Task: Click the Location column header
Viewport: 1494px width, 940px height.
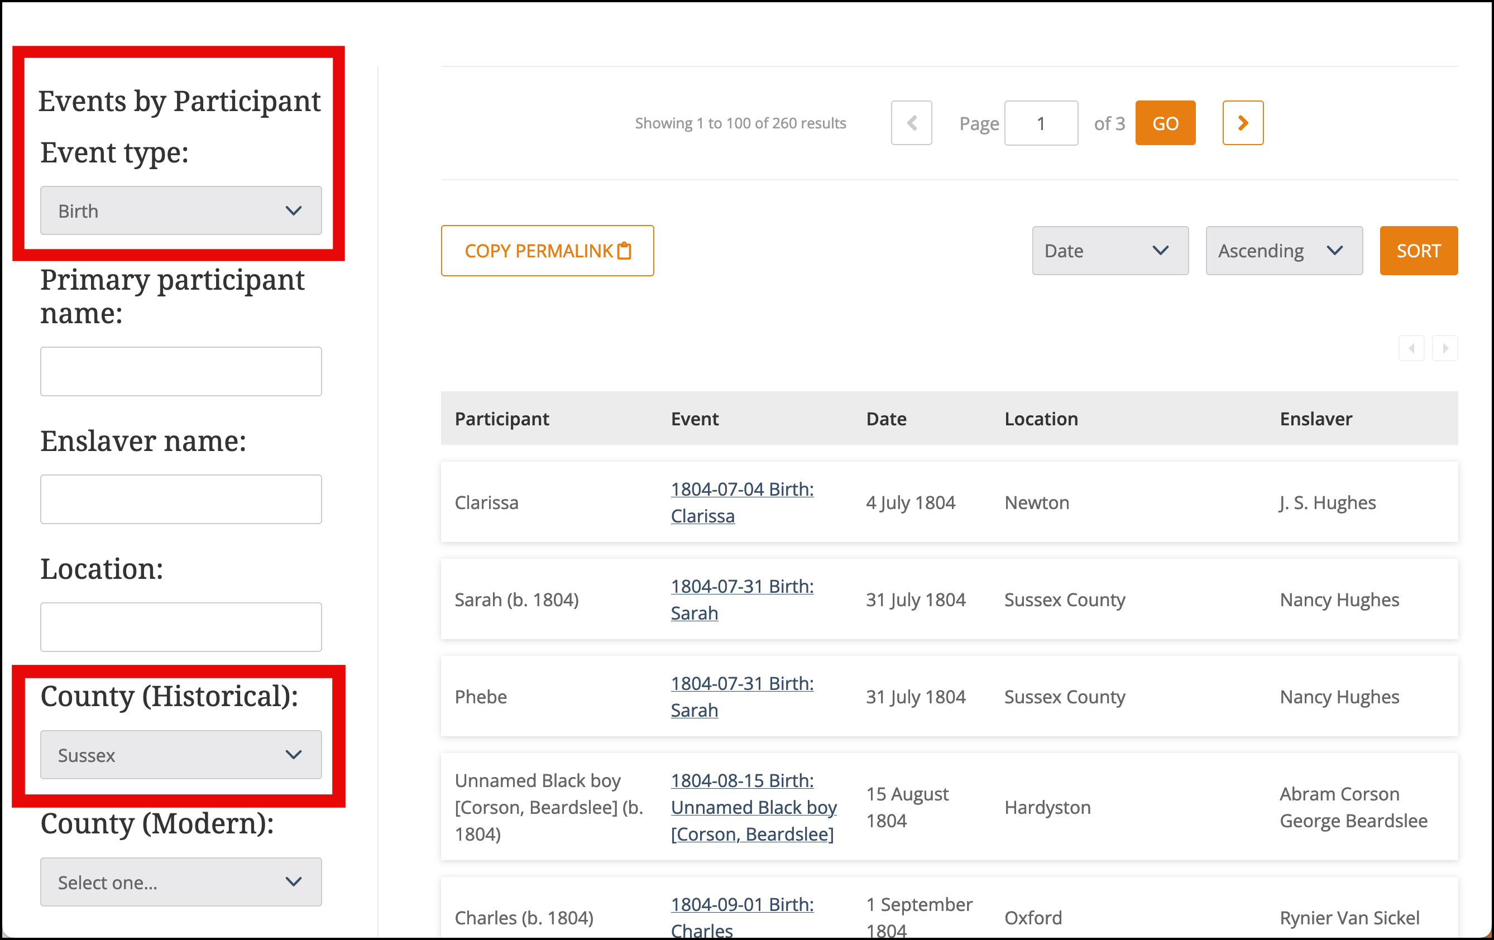Action: (1041, 419)
